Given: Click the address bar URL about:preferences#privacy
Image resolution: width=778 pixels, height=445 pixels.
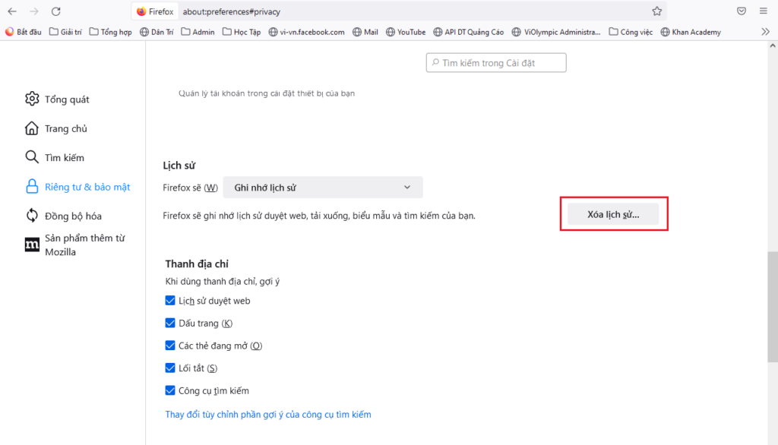Looking at the screenshot, I should pyautogui.click(x=232, y=11).
